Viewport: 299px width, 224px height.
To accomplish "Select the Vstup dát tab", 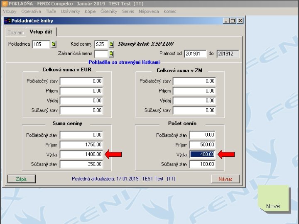I will pos(41,32).
